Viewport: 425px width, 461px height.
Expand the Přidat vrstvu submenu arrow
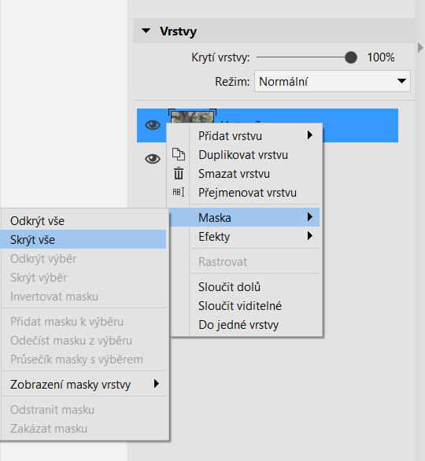pyautogui.click(x=310, y=135)
